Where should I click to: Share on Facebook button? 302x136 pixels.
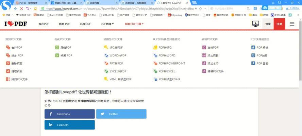[69, 114]
